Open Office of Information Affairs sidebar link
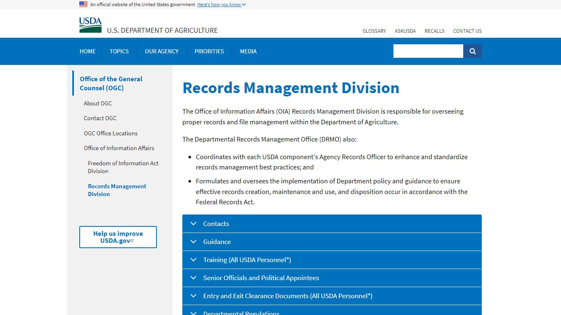The height and width of the screenshot is (315, 561). [119, 148]
